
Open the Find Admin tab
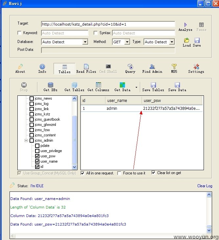pos(152,69)
